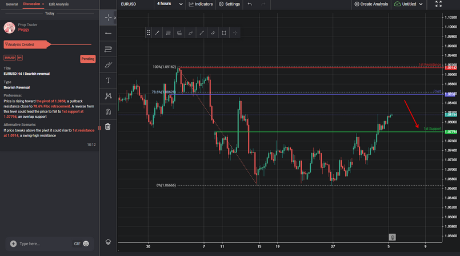Select the green 1st Support line

click(x=329, y=132)
